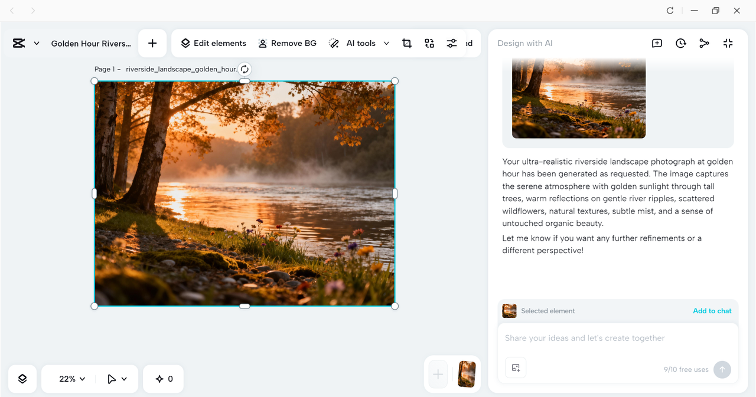The width and height of the screenshot is (756, 397).
Task: Select the Crop tool in the toolbar
Action: coord(407,42)
